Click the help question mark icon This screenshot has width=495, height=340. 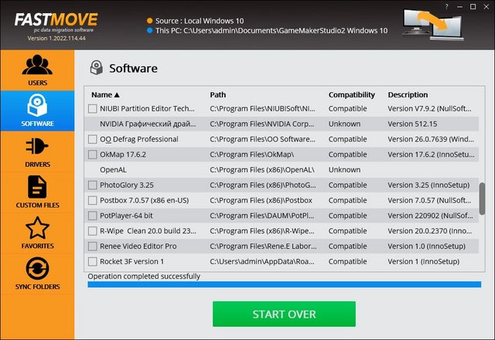coord(446,7)
